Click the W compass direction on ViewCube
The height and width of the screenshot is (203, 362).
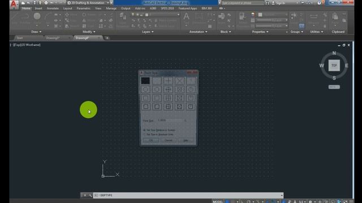coord(322,65)
